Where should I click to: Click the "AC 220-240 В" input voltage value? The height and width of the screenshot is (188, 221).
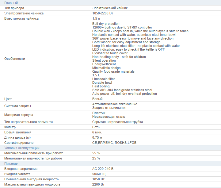pyautogui.click(x=103, y=169)
